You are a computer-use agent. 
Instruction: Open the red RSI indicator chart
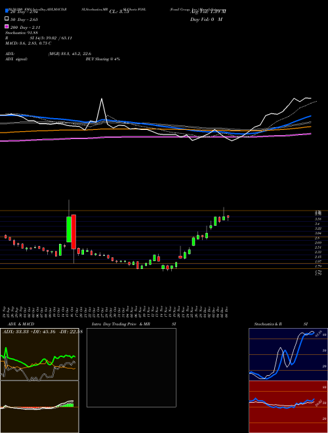point(288,407)
